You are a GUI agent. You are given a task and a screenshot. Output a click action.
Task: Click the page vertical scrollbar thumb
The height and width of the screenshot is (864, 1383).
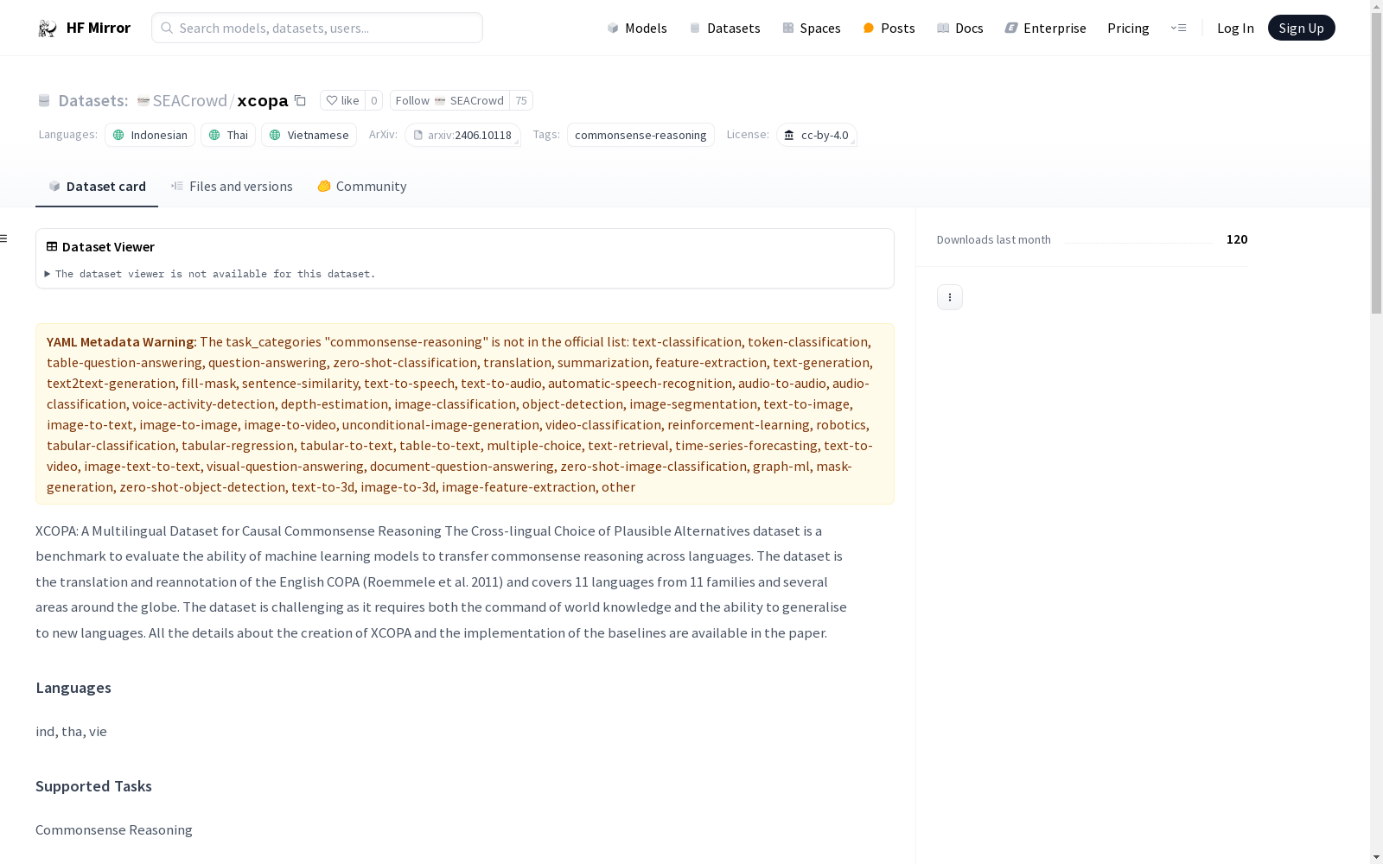pos(1376,164)
